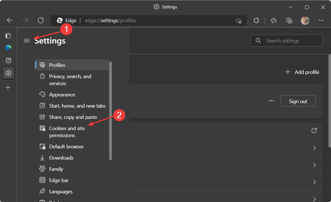Open profile more options ellipsis
The image size is (331, 202).
tap(271, 101)
